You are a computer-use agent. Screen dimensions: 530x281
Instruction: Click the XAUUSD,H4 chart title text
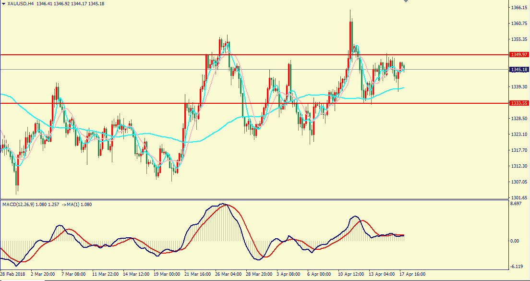22,3
